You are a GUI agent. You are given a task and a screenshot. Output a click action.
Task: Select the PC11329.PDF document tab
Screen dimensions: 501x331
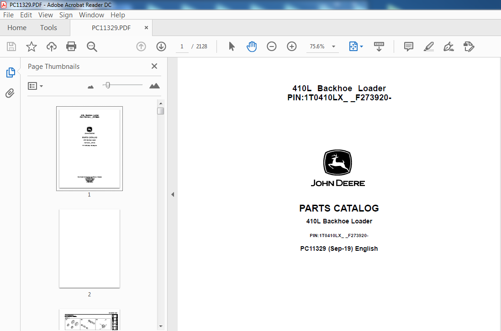pos(111,28)
